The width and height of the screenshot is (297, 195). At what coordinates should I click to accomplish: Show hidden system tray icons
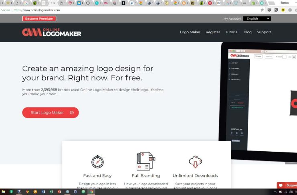click(x=275, y=192)
